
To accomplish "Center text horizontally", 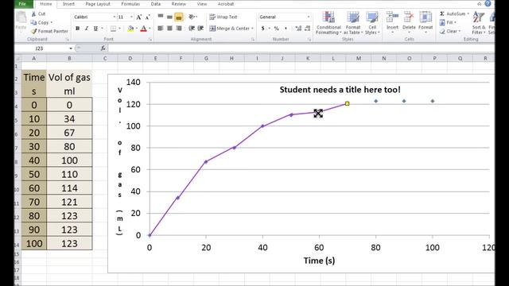I will pyautogui.click(x=169, y=29).
